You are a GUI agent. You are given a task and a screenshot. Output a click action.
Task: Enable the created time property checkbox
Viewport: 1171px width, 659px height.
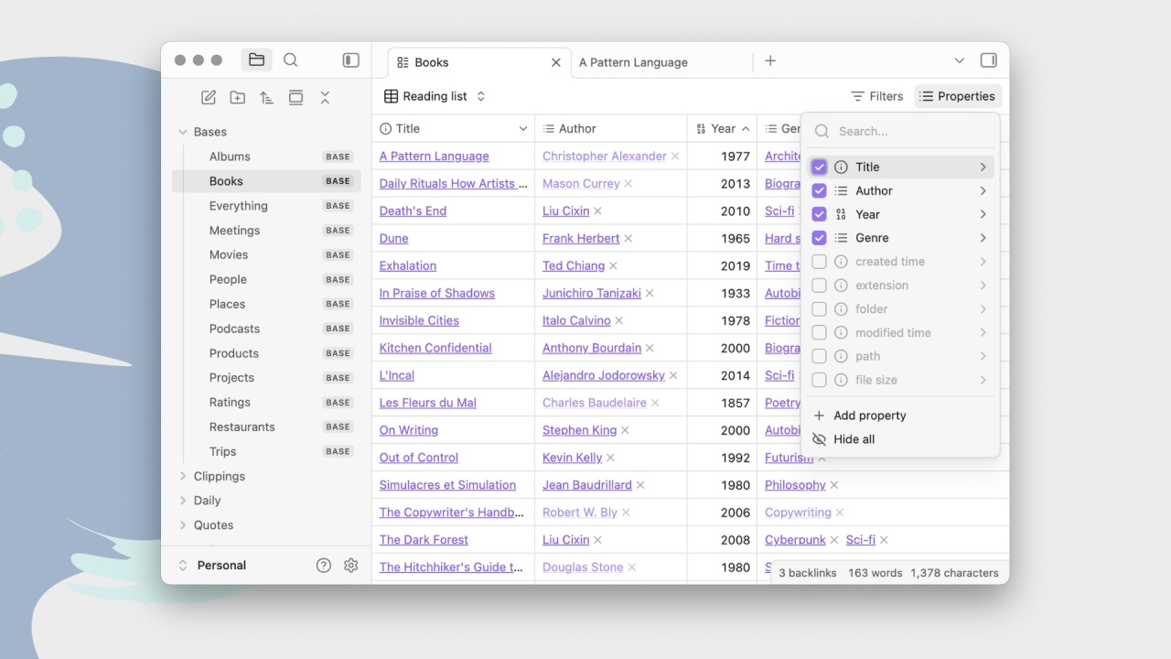tap(819, 262)
